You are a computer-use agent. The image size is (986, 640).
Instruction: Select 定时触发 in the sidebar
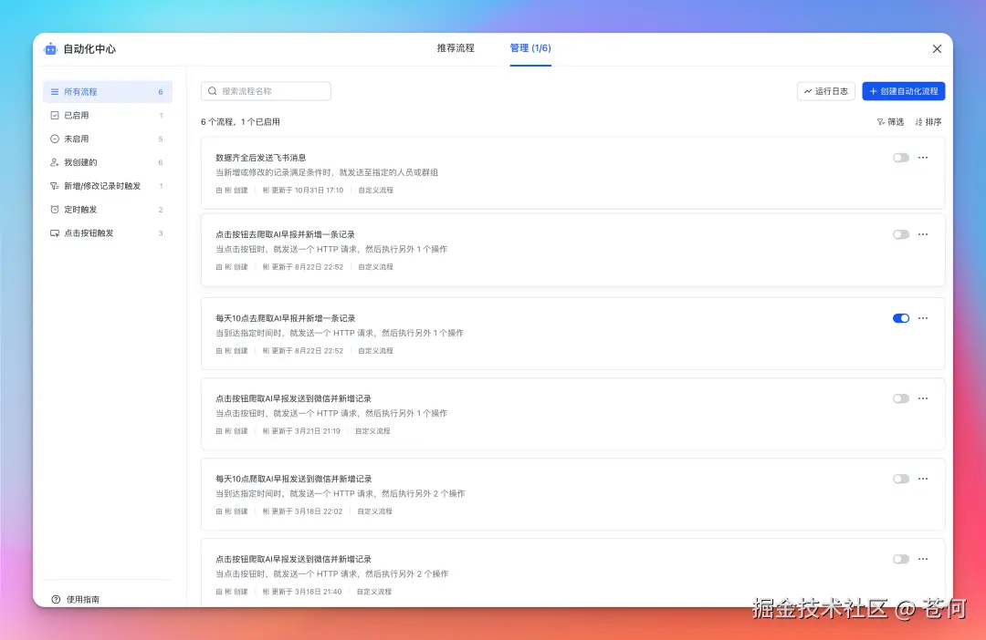[x=80, y=209]
